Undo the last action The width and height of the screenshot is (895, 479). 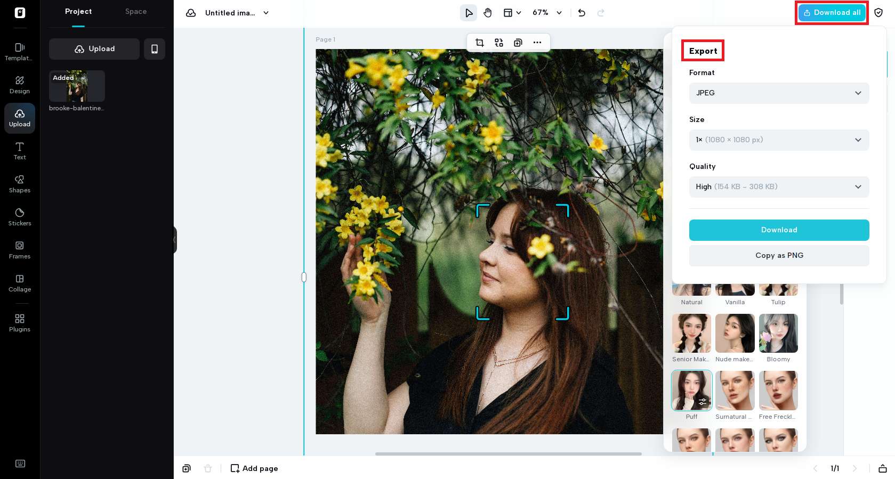(582, 13)
